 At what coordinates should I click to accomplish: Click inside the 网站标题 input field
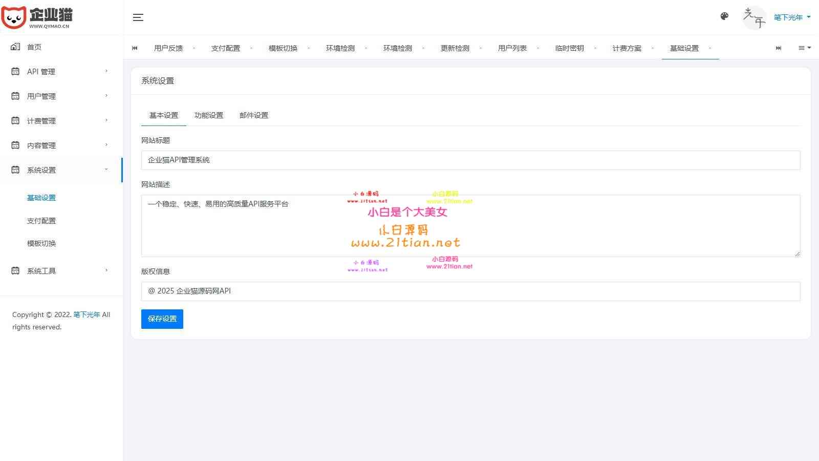coord(358,160)
